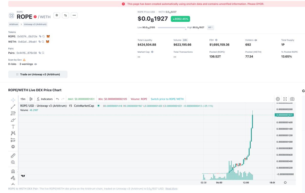The height and width of the screenshot is (193, 305).
Task: Add ROPE/WETH to watchlist with the star
Action: [57, 15]
